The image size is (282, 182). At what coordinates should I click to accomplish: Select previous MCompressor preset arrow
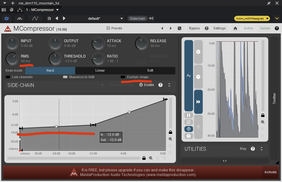[162, 28]
